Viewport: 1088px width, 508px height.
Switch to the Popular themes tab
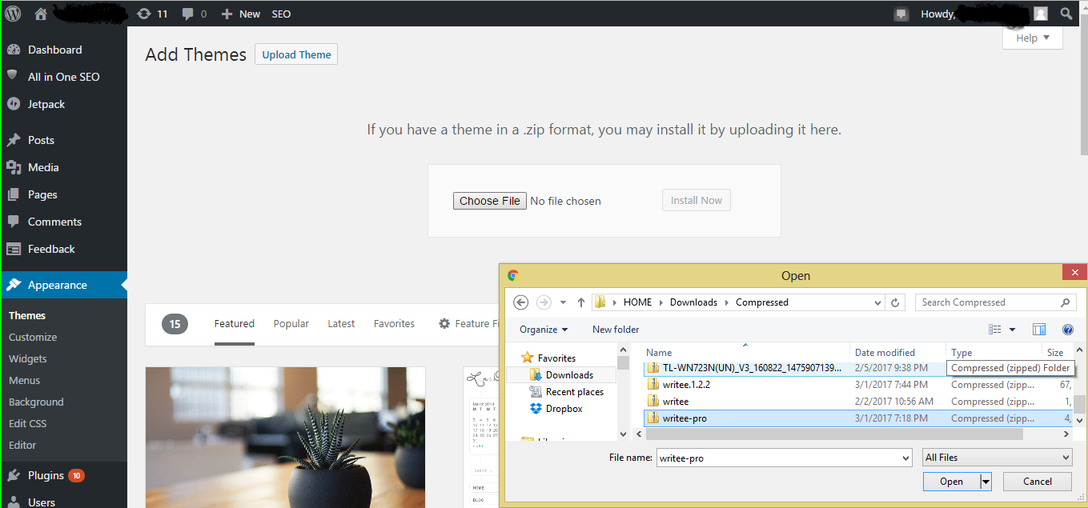coord(291,324)
